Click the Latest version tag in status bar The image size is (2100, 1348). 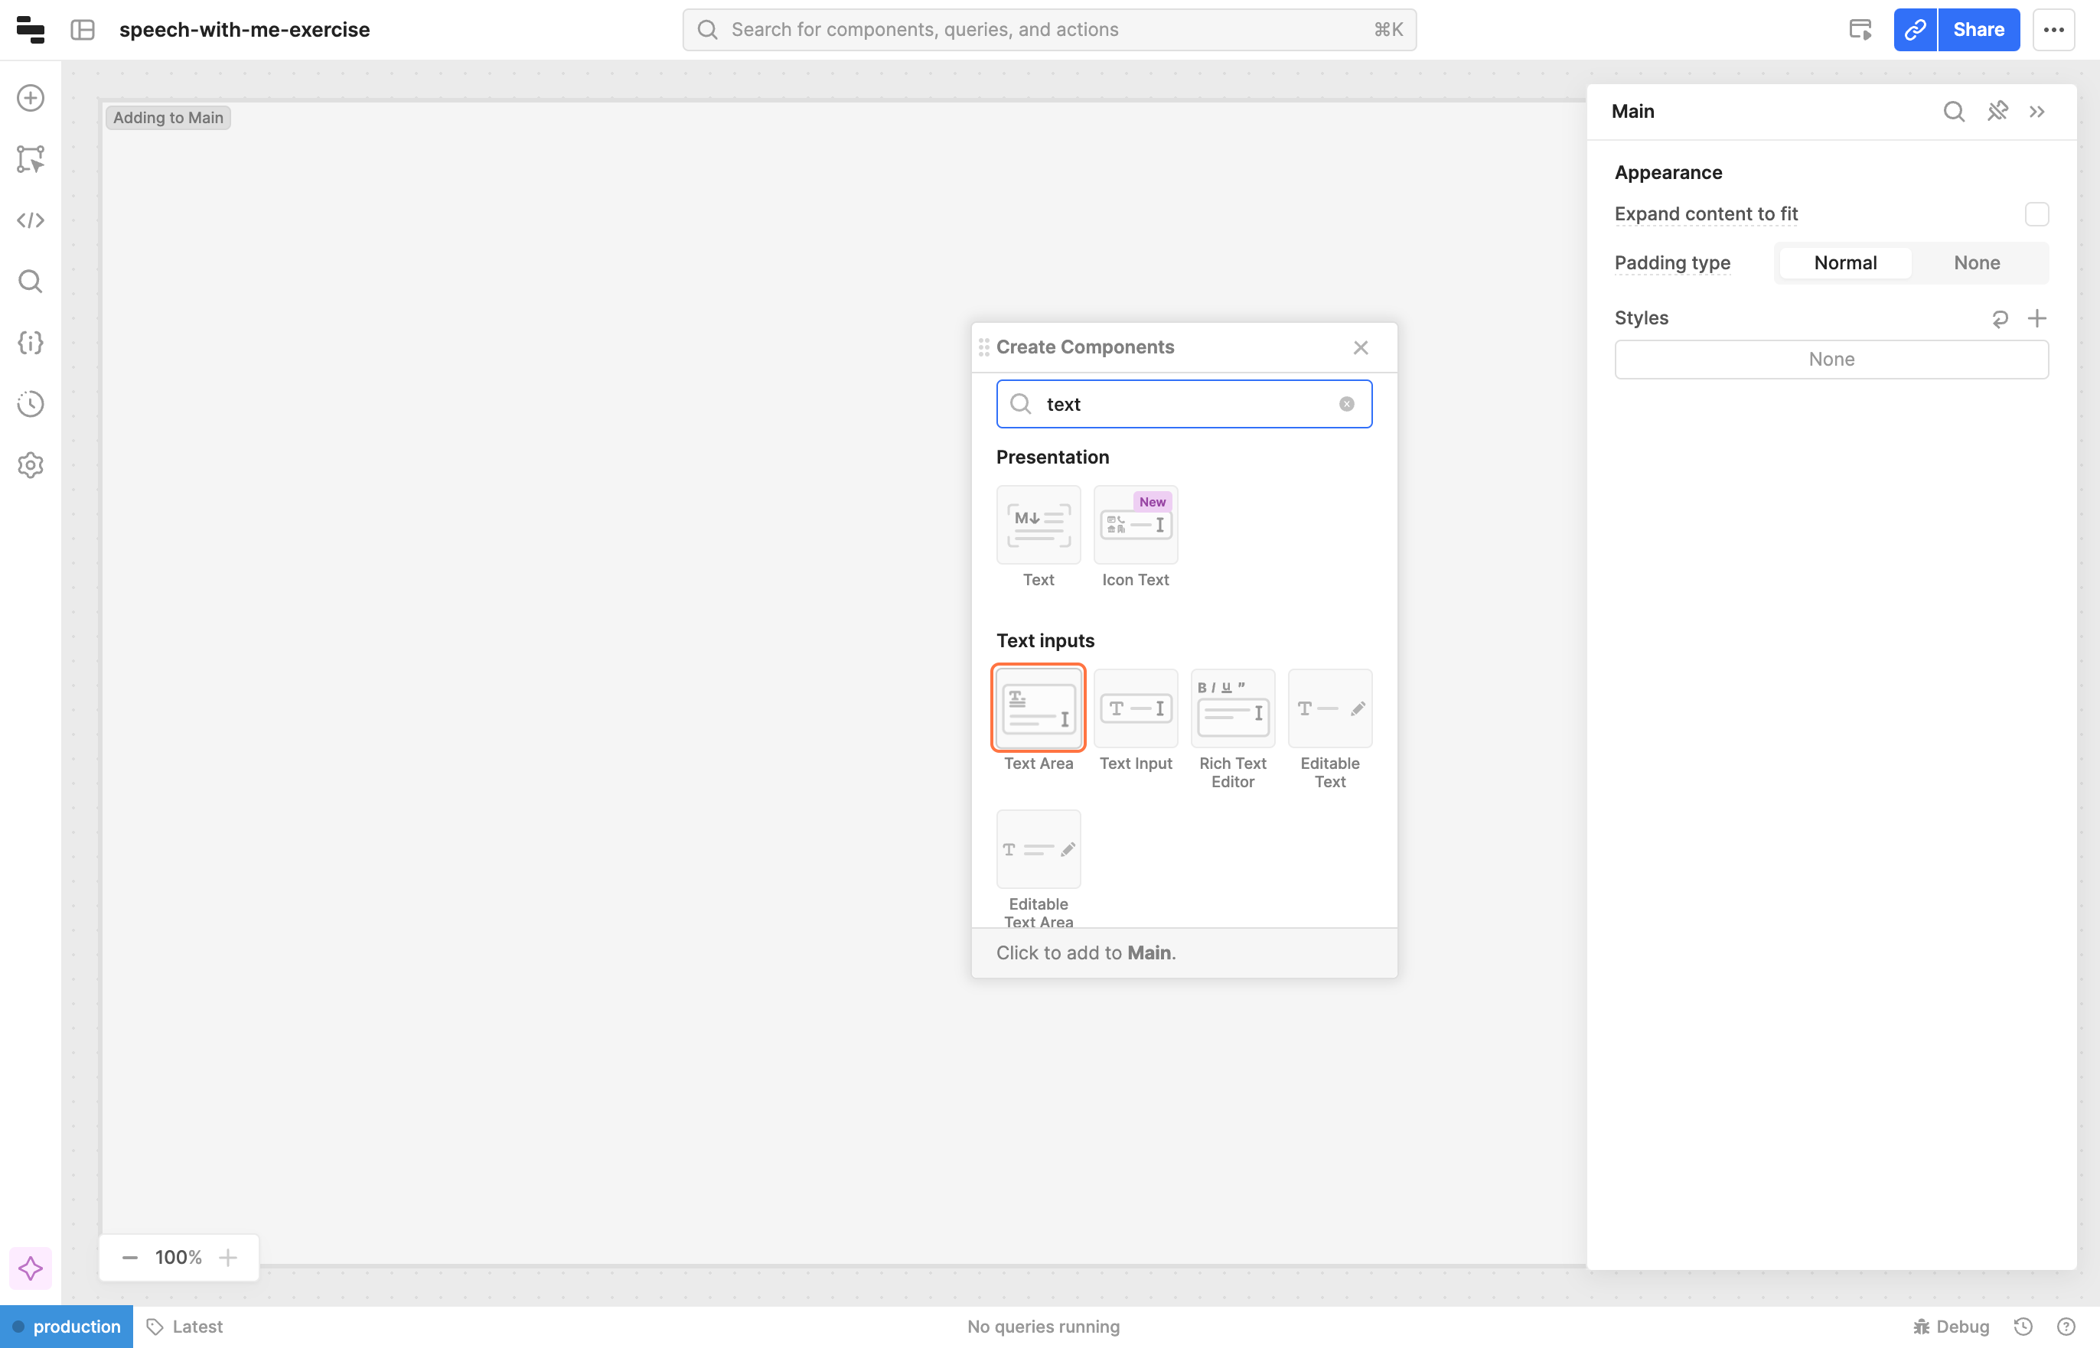click(x=184, y=1326)
